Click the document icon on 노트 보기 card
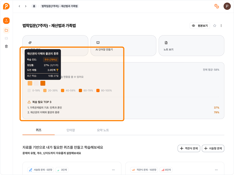 [166, 42]
